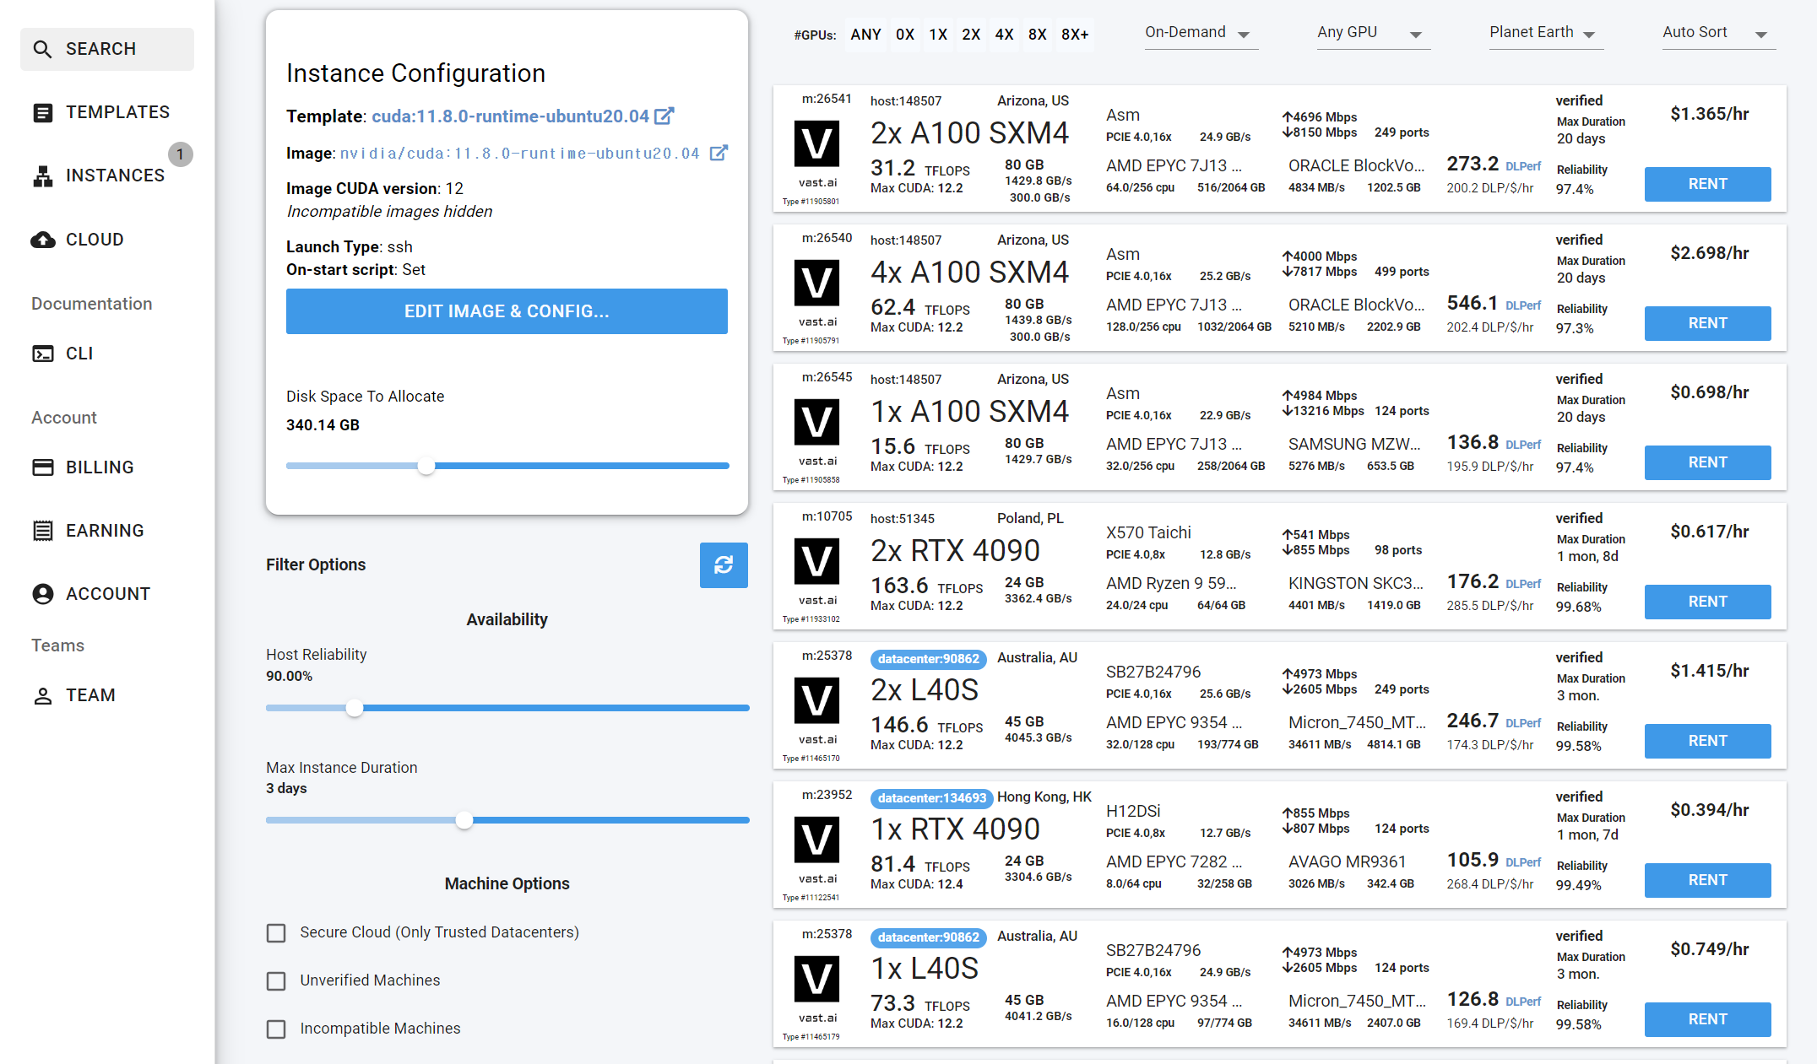Viewport: 1817px width, 1064px height.
Task: Rent the 1x A100 SXM4 at $0.698/hr
Action: tap(1707, 462)
